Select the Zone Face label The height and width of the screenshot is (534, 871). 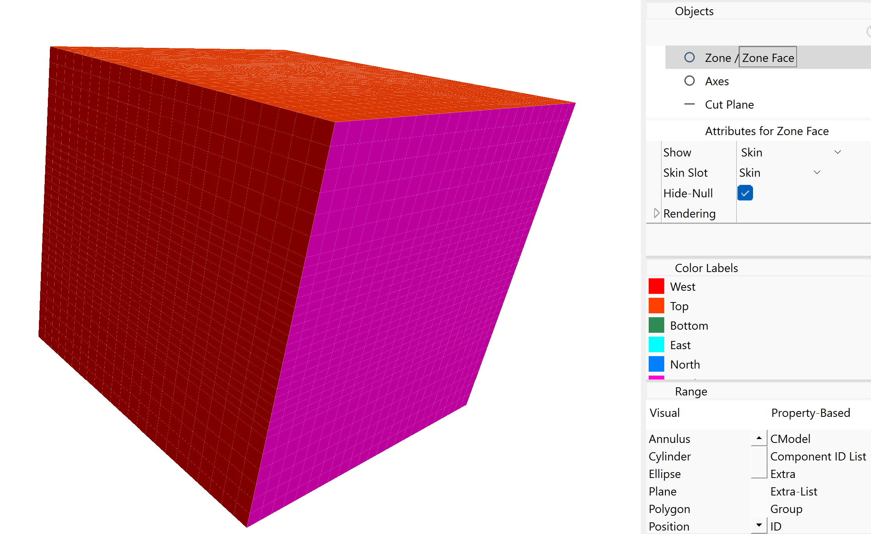[x=767, y=58]
